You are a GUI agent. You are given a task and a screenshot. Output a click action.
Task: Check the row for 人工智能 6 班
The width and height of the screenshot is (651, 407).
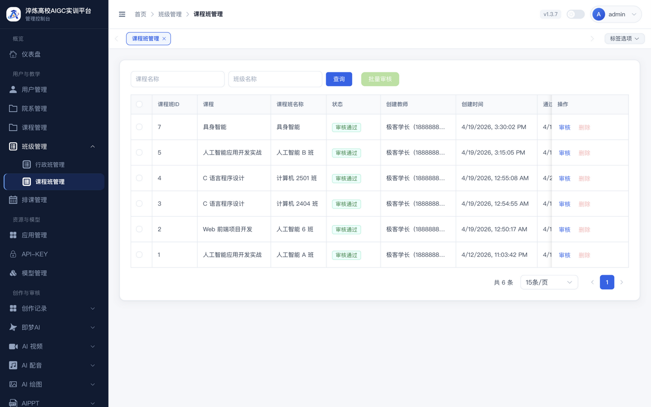click(x=139, y=229)
